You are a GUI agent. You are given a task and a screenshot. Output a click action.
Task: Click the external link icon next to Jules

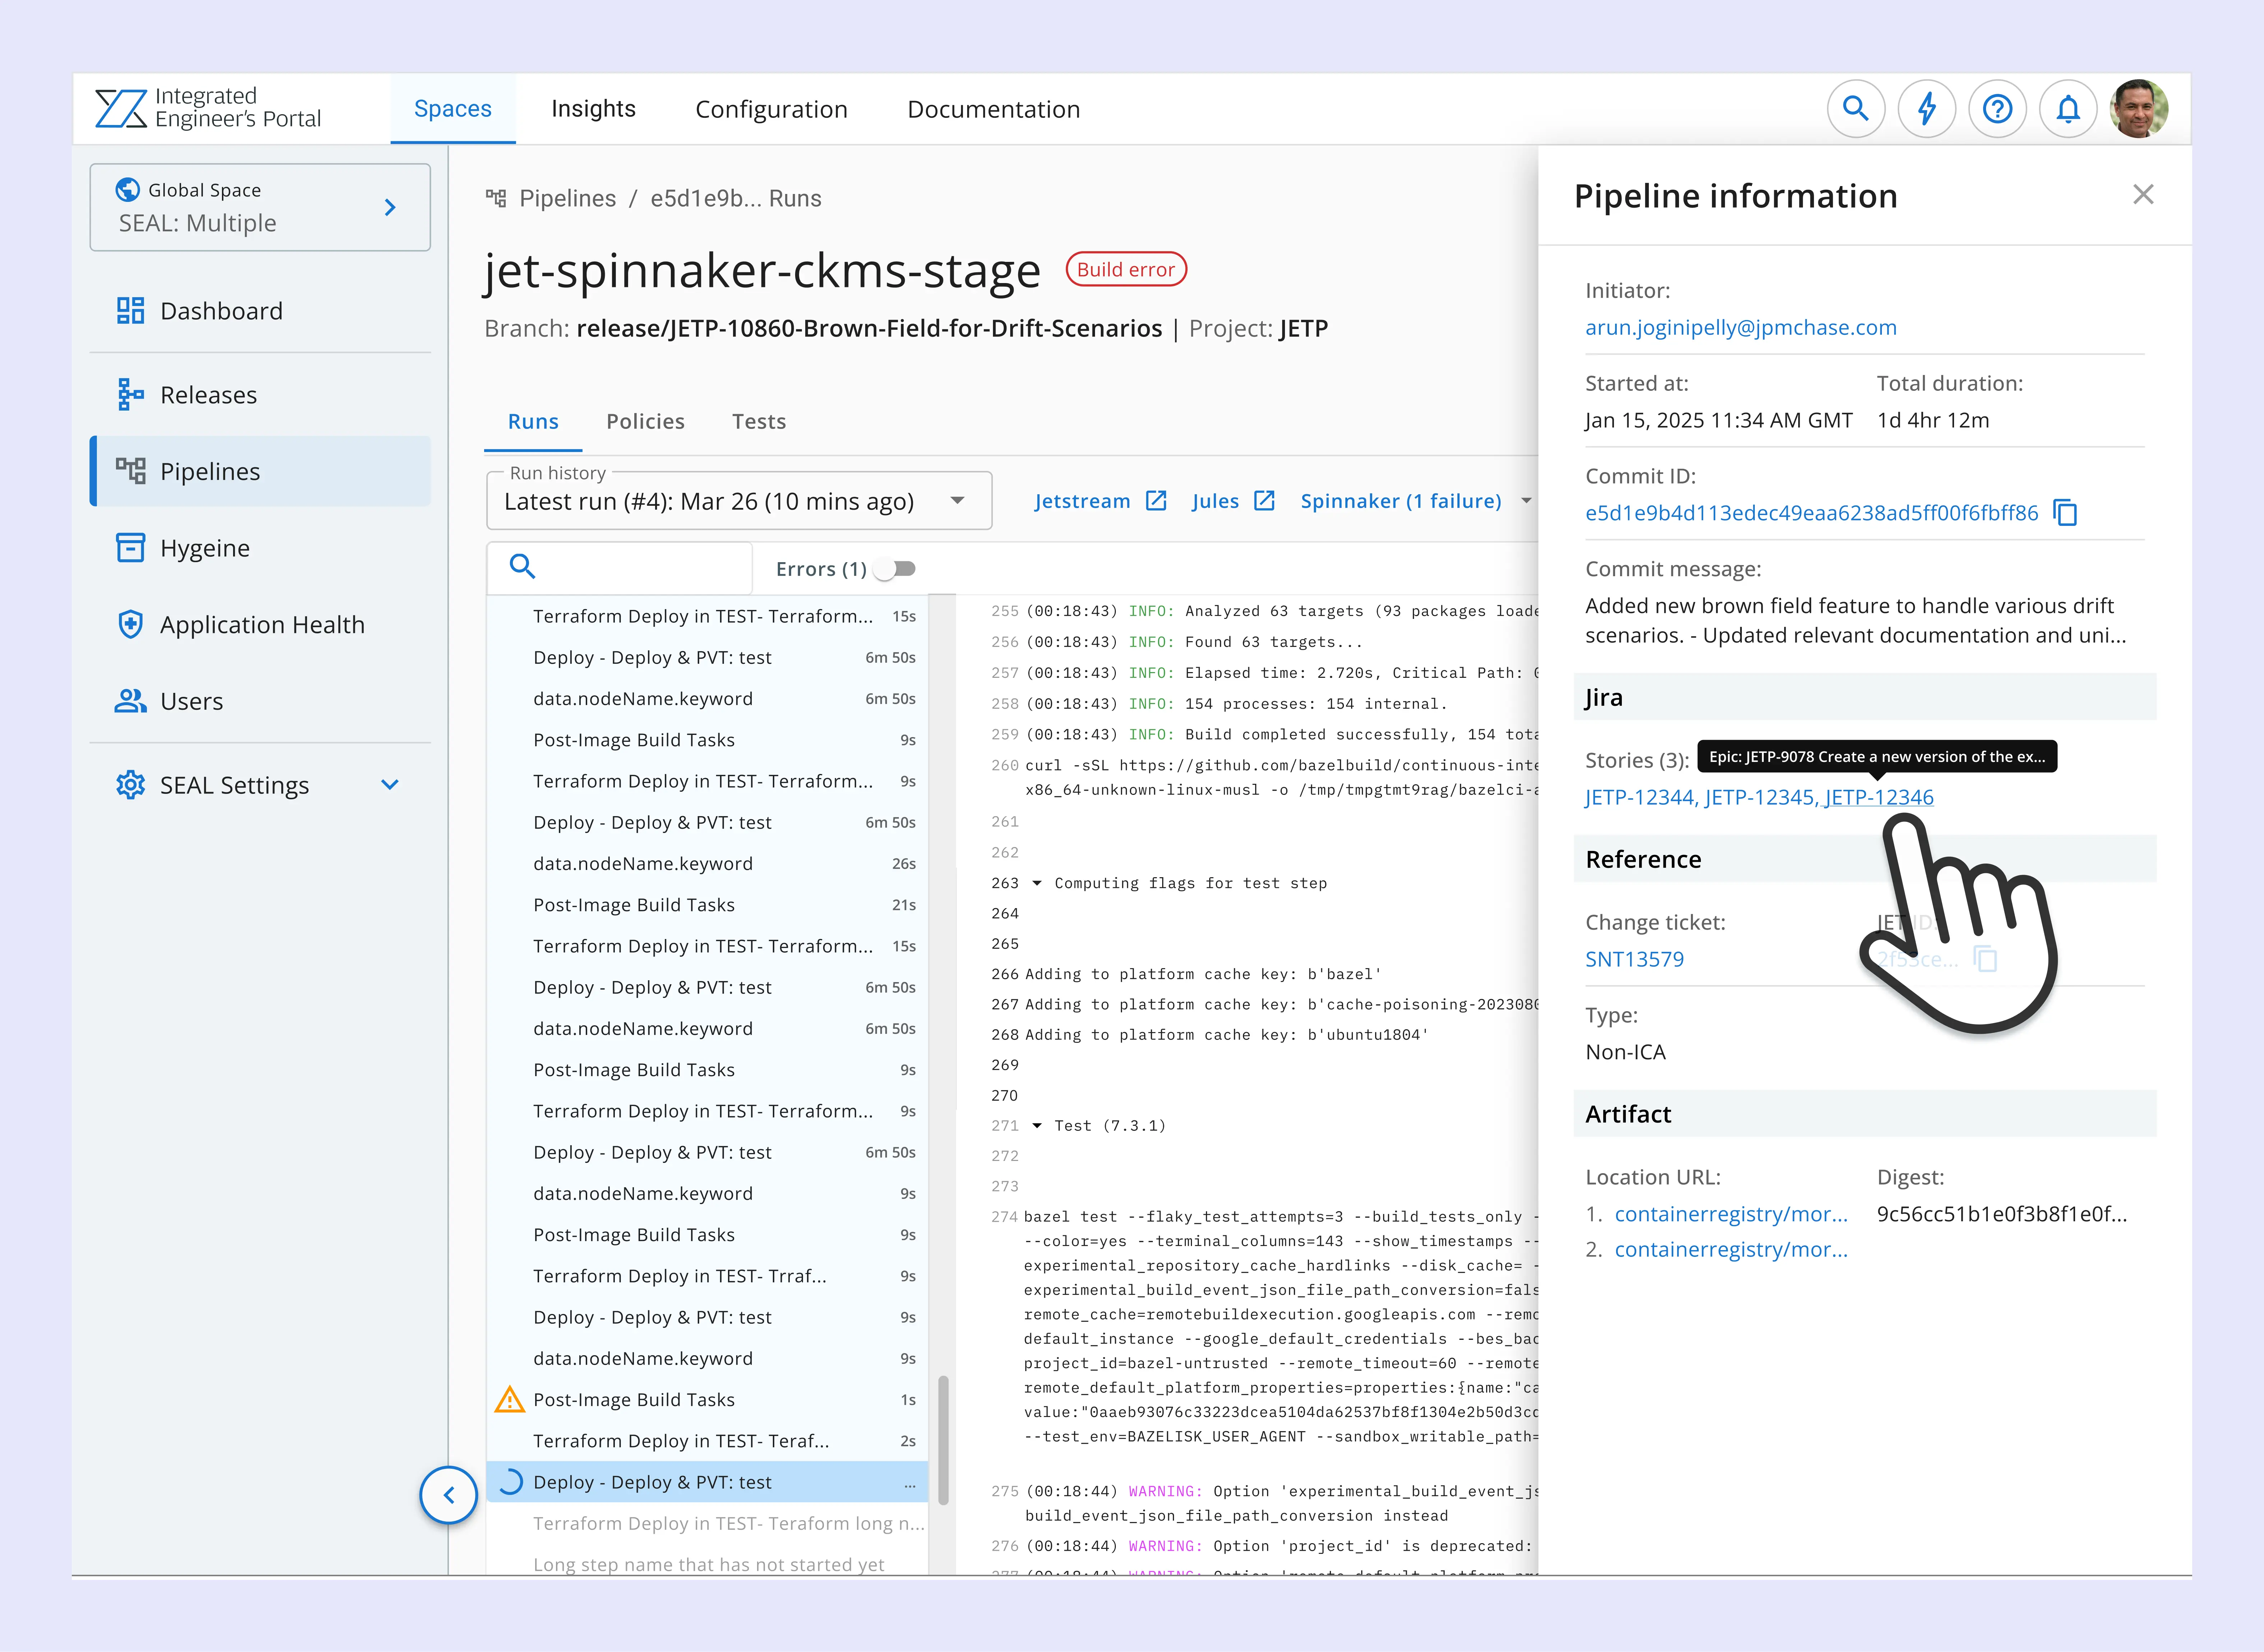coord(1265,501)
